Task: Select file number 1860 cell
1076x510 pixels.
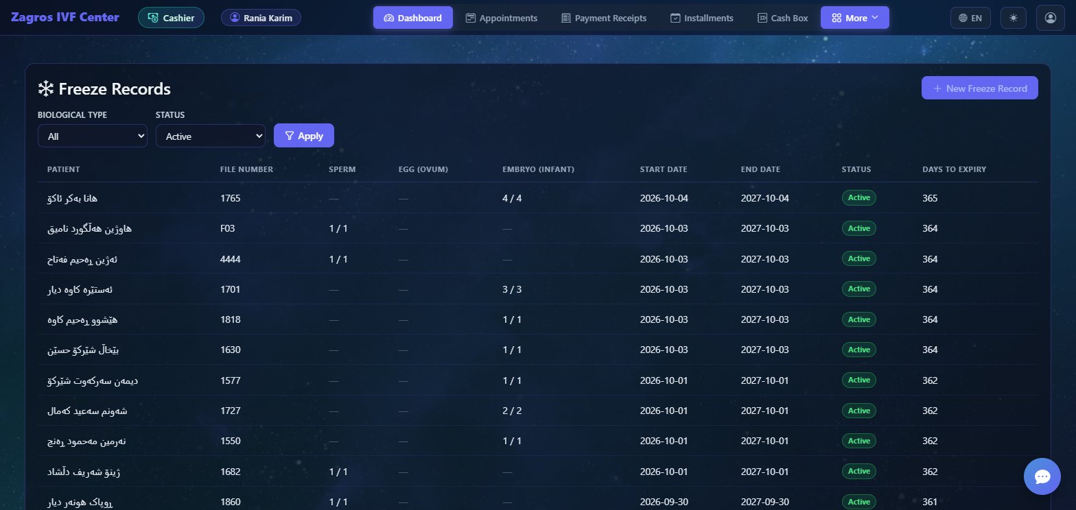Action: pyautogui.click(x=231, y=502)
